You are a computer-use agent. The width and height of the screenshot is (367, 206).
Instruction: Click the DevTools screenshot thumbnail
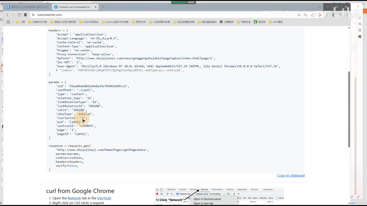tap(219, 196)
